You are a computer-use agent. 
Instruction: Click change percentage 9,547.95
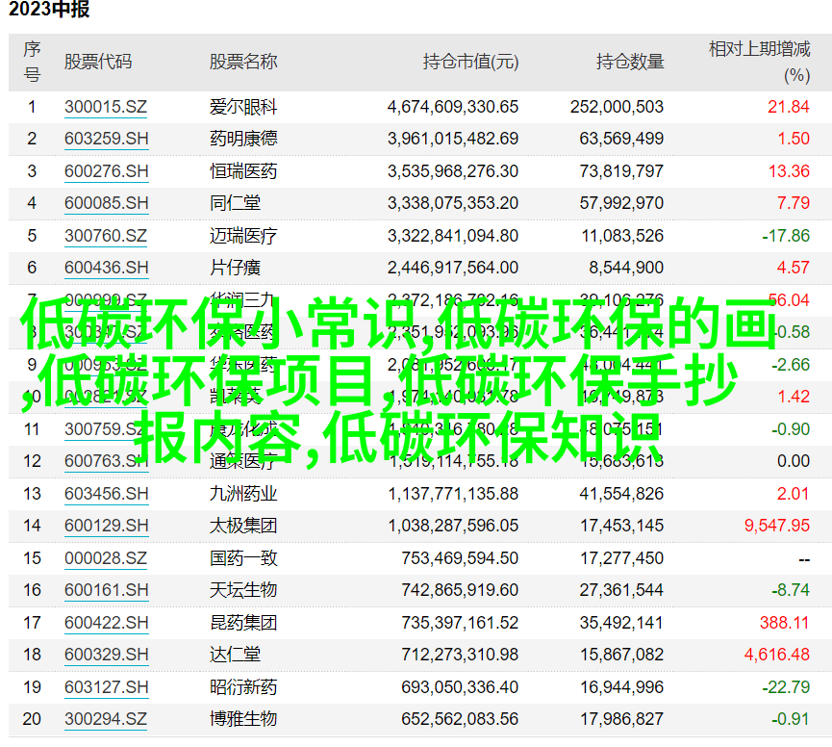pyautogui.click(x=777, y=527)
